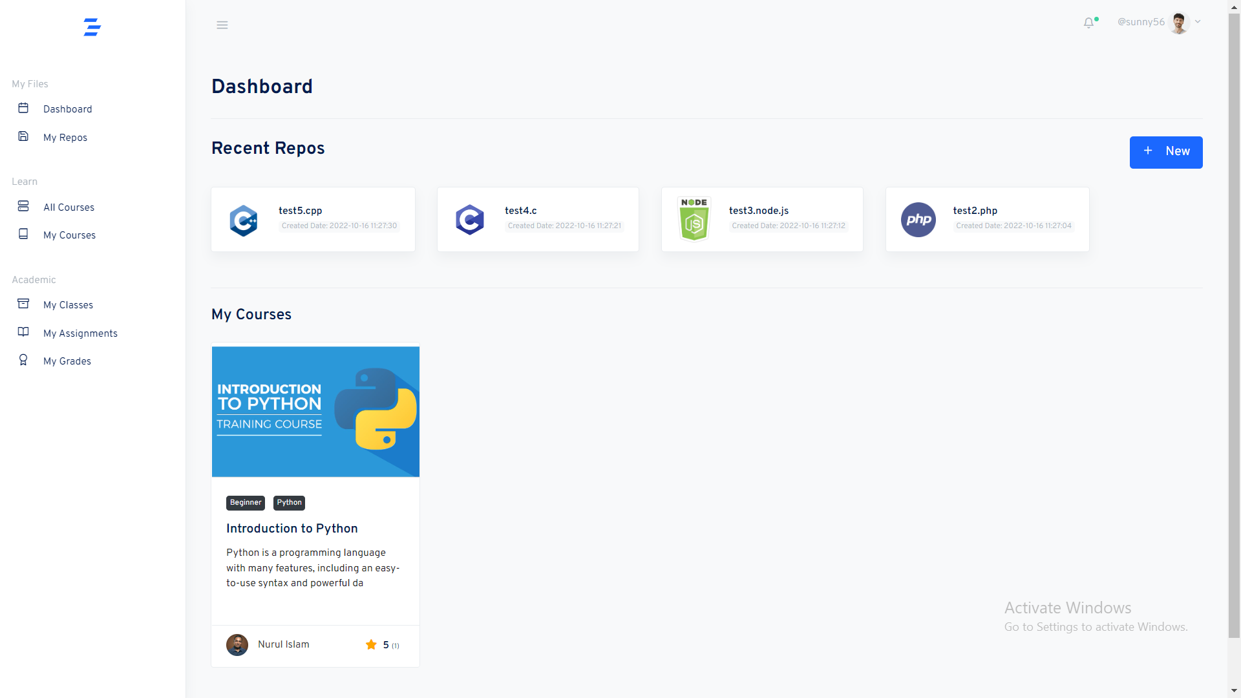Click the Beginner tag badge
Image resolution: width=1241 pixels, height=698 pixels.
click(246, 503)
